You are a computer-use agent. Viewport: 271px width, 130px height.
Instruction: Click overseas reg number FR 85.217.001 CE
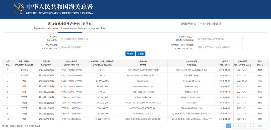click(102, 119)
